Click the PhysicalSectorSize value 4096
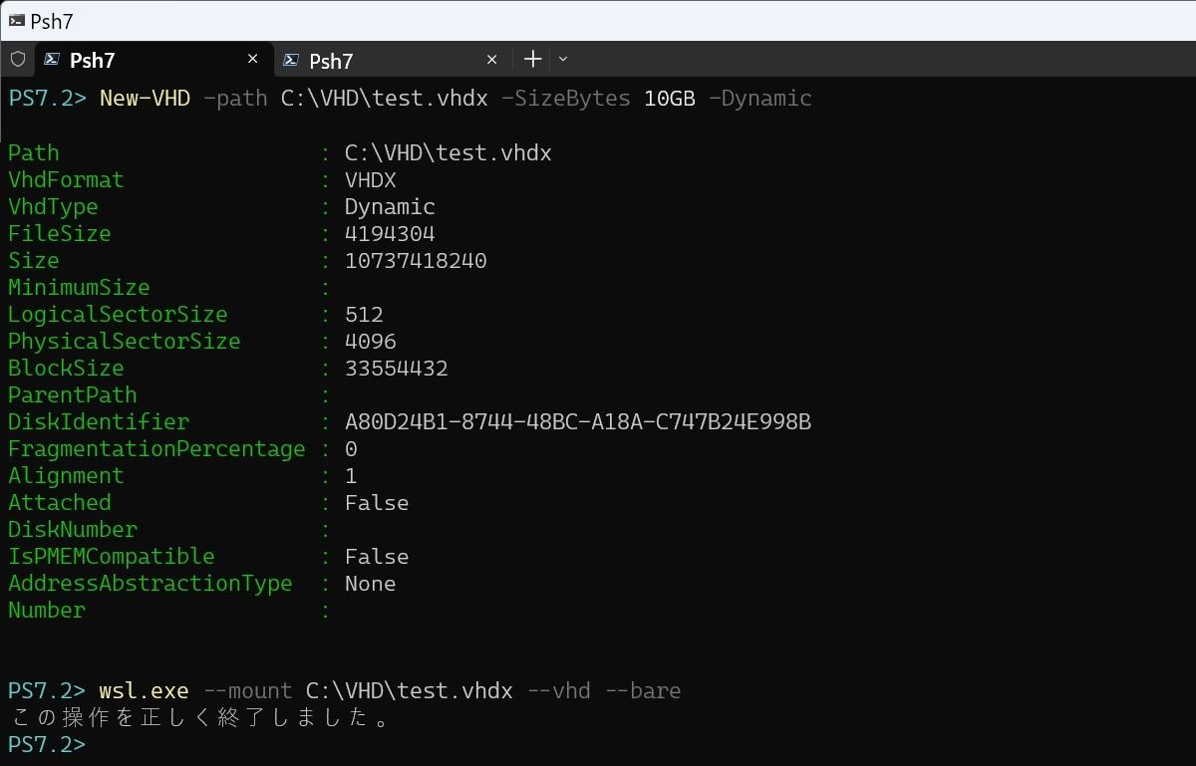Screen dimensions: 1196x766 click(x=370, y=341)
